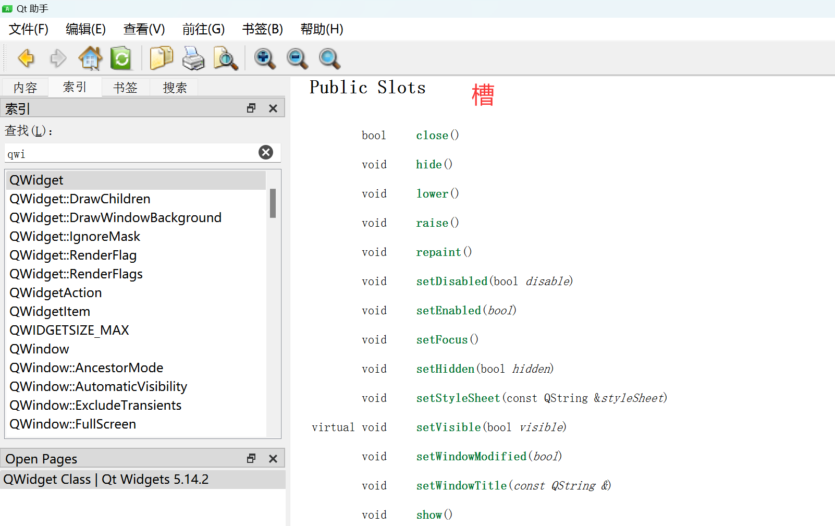Zoom out with the minus magnifier
The height and width of the screenshot is (526, 835).
297,58
